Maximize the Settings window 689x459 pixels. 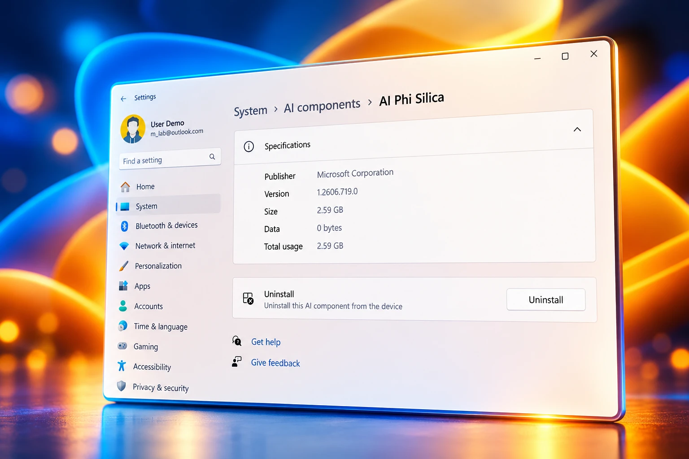(565, 56)
